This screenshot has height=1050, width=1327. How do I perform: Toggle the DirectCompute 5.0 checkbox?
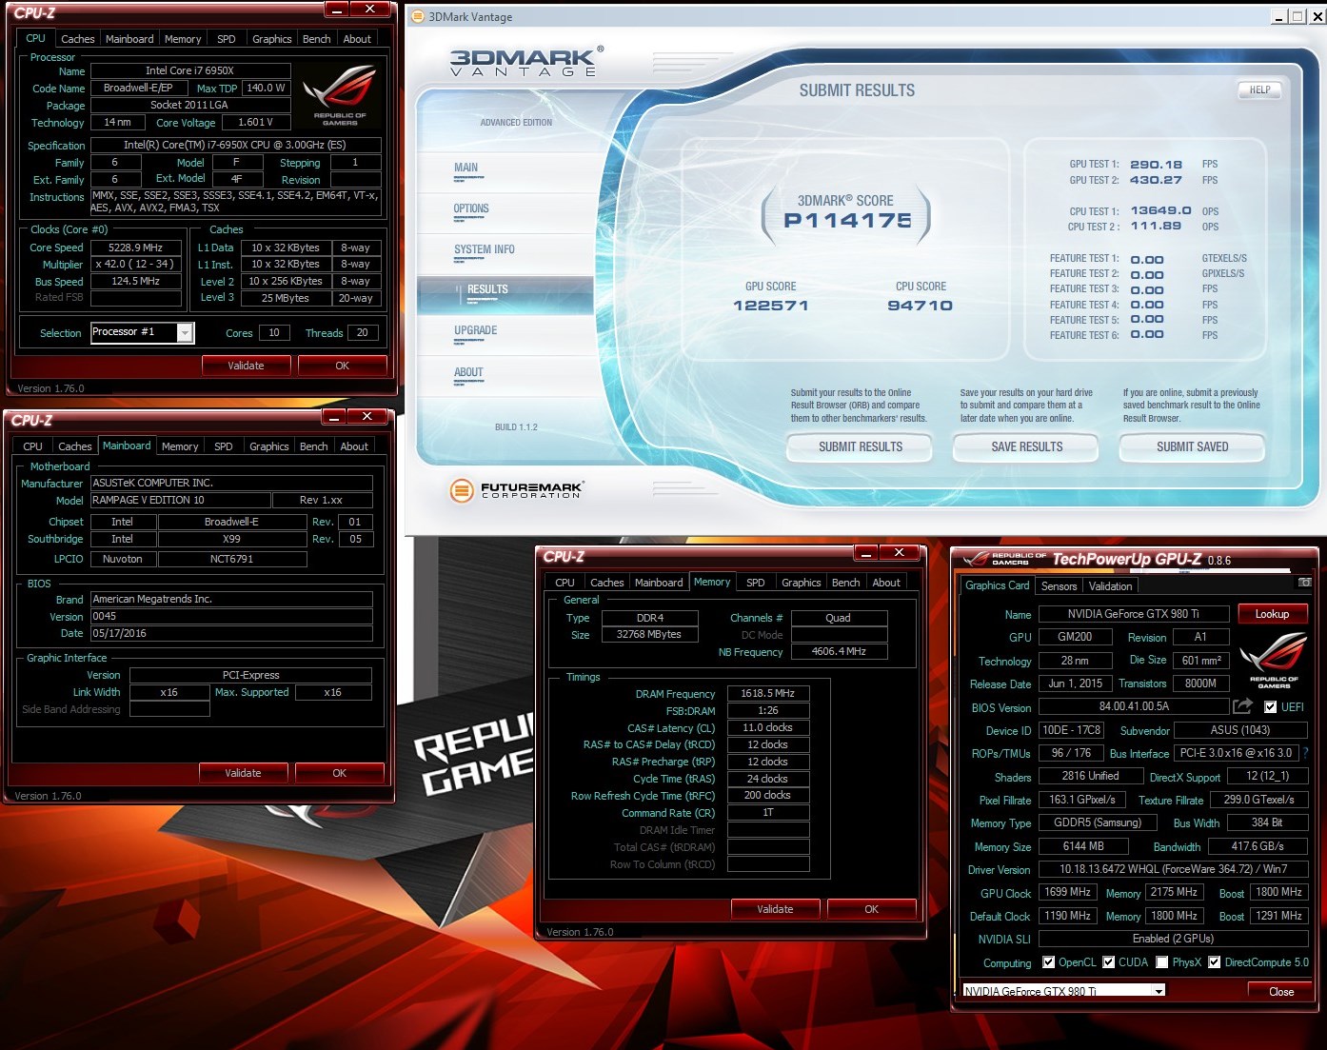1214,962
